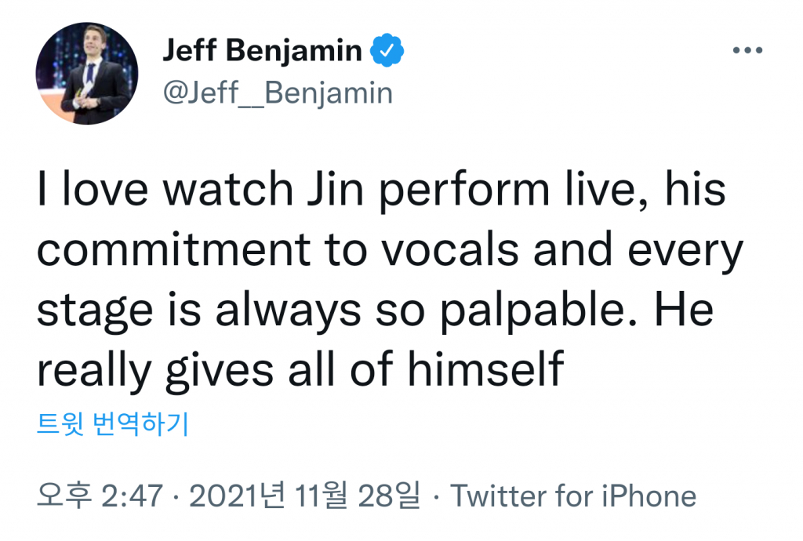
Task: Open the three-dot more options menu
Action: click(x=747, y=50)
